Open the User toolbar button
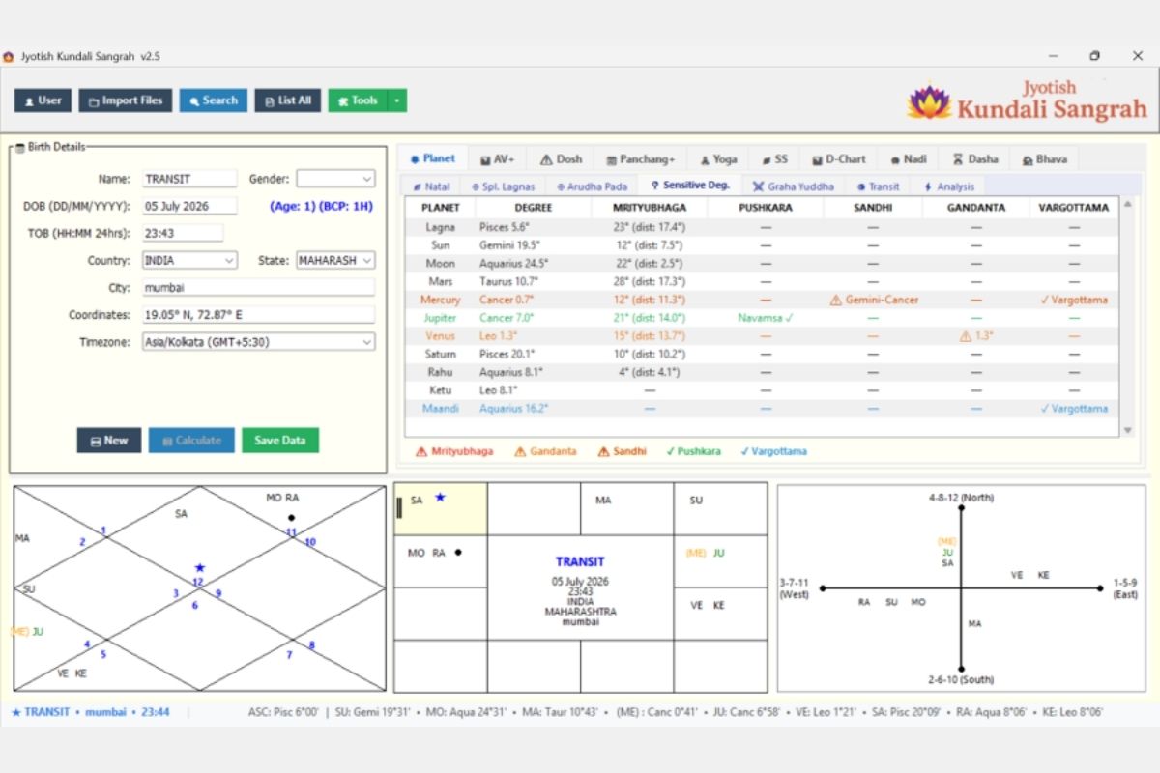 coord(43,100)
